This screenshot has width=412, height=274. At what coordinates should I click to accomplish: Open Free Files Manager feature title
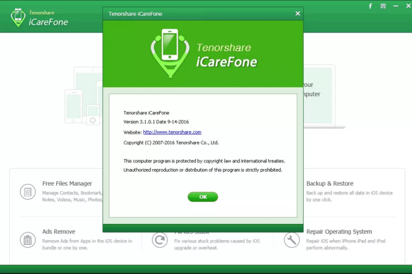[x=67, y=184]
